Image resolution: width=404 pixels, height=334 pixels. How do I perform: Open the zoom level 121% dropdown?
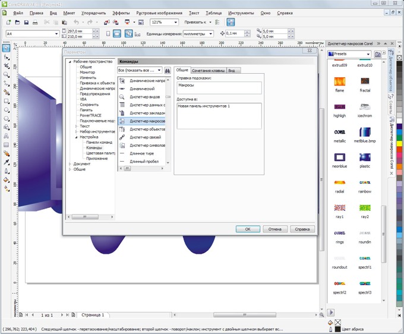(175, 23)
